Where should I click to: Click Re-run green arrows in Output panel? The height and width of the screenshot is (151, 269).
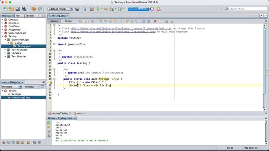pos(49,122)
